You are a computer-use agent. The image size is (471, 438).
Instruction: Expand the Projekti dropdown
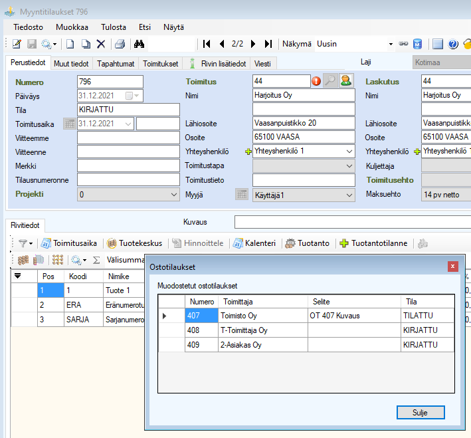174,195
